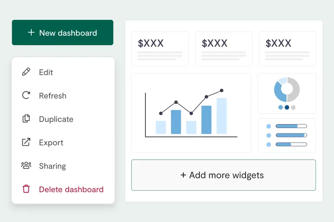Choose Sharing from the menu
334x222 pixels.
(x=52, y=166)
